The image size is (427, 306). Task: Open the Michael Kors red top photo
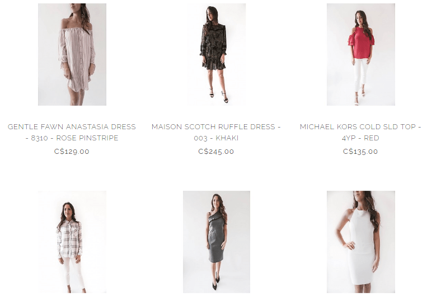point(361,54)
